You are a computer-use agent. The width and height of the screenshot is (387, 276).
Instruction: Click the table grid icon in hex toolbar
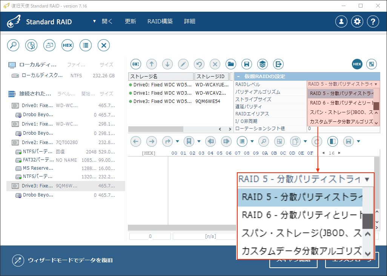(279, 141)
